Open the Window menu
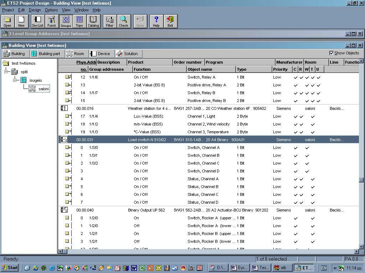365x273 pixels. point(82,10)
